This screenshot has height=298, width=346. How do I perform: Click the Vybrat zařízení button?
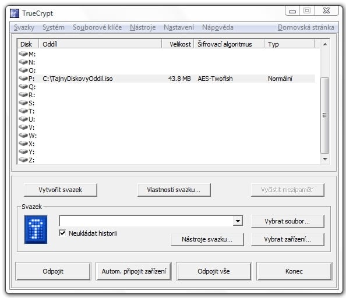(x=288, y=239)
